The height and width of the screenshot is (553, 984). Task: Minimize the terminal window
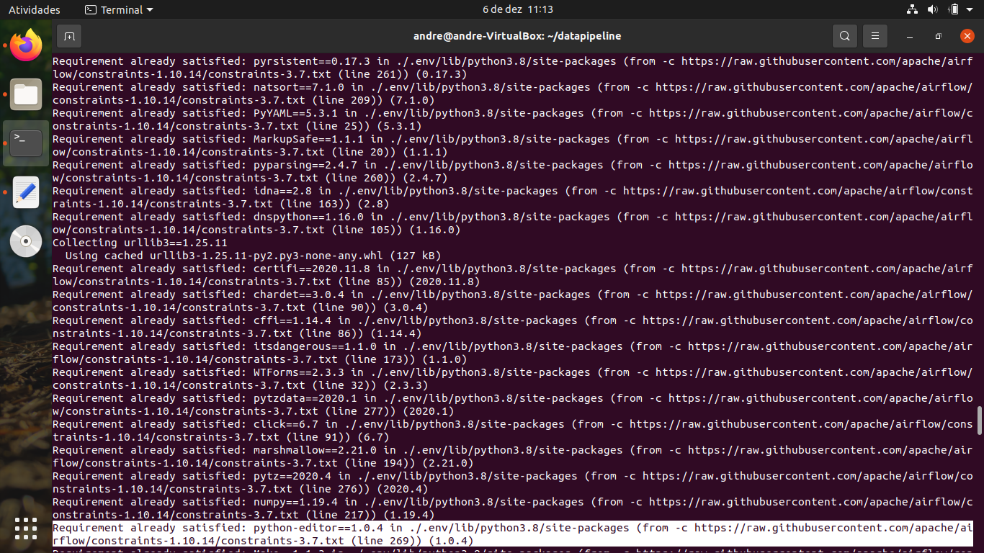click(x=910, y=36)
